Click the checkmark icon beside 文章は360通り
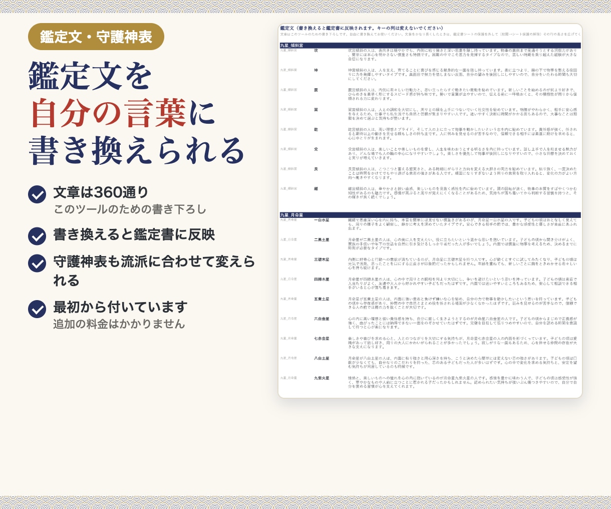611x509 pixels. pos(37,194)
